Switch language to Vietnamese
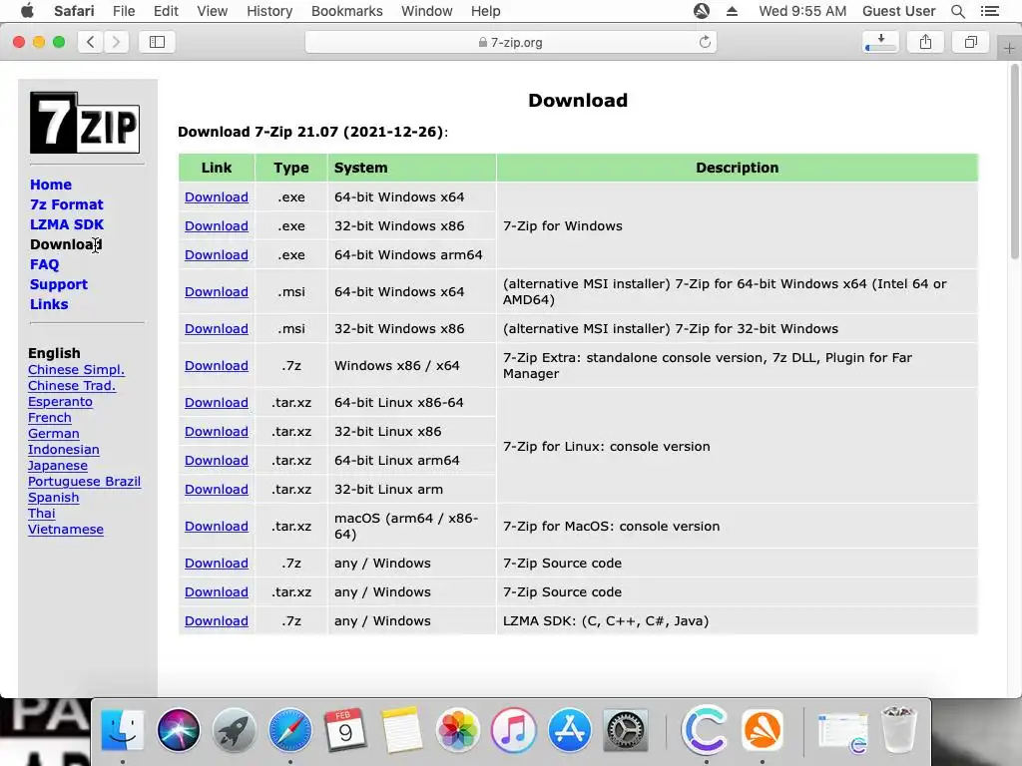The width and height of the screenshot is (1022, 766). (x=66, y=529)
